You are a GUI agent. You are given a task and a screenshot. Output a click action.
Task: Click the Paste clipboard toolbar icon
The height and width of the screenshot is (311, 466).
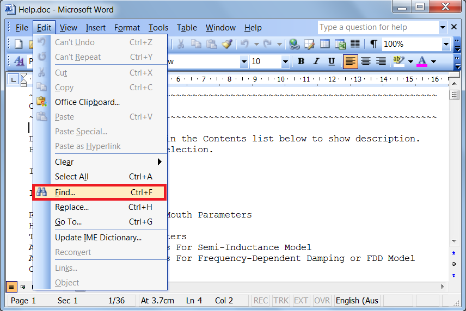click(x=211, y=44)
